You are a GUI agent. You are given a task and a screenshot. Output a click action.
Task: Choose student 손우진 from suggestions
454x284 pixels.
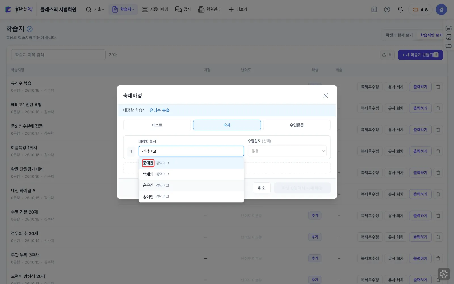pyautogui.click(x=191, y=185)
